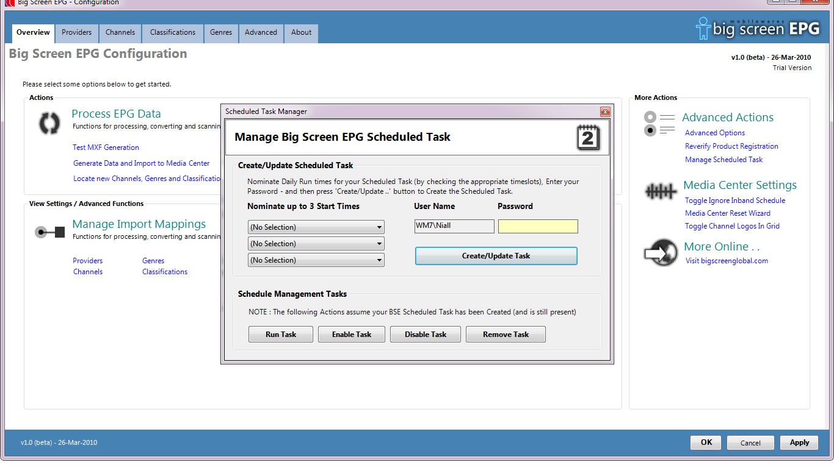The height and width of the screenshot is (468, 834).
Task: Switch to the Overview tab
Action: [x=34, y=33]
